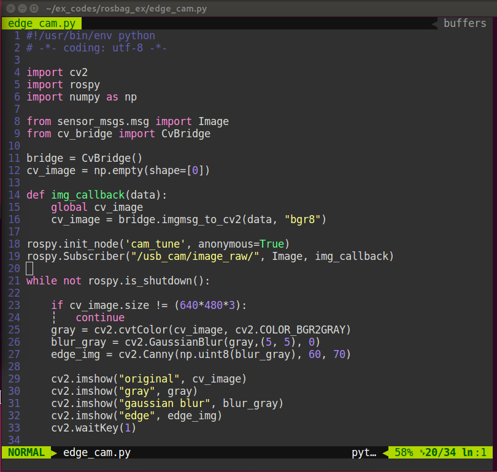The image size is (497, 472).
Task: Click the window title path edge_cam.py
Action: point(126,9)
